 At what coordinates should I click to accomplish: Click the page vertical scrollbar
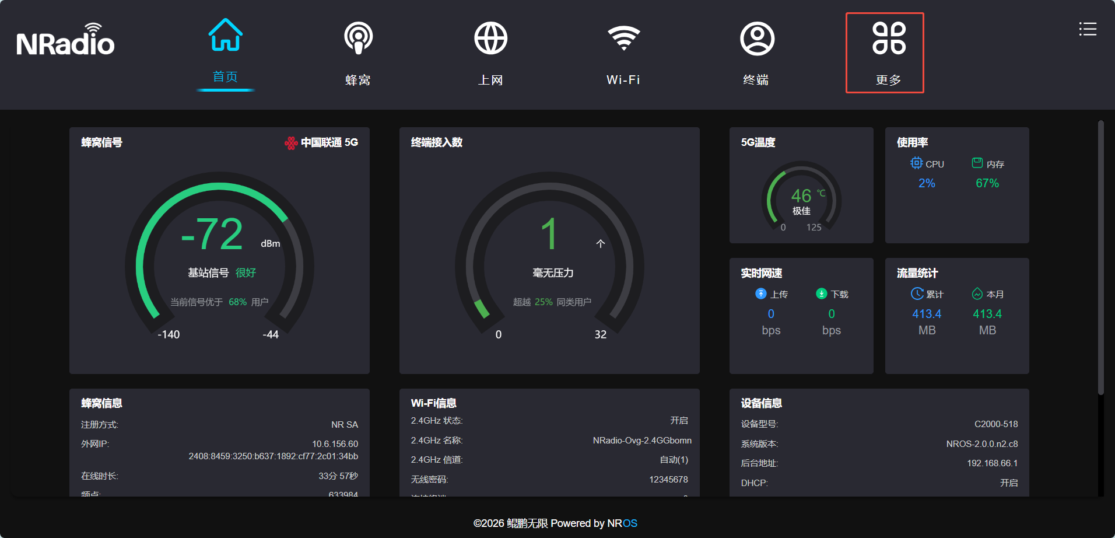pyautogui.click(x=1100, y=257)
